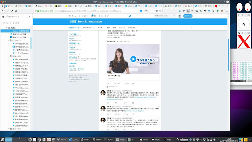Screen dimensions: 252x142
Task: Collapse the グループB bookmark folder
Action: 9,56
